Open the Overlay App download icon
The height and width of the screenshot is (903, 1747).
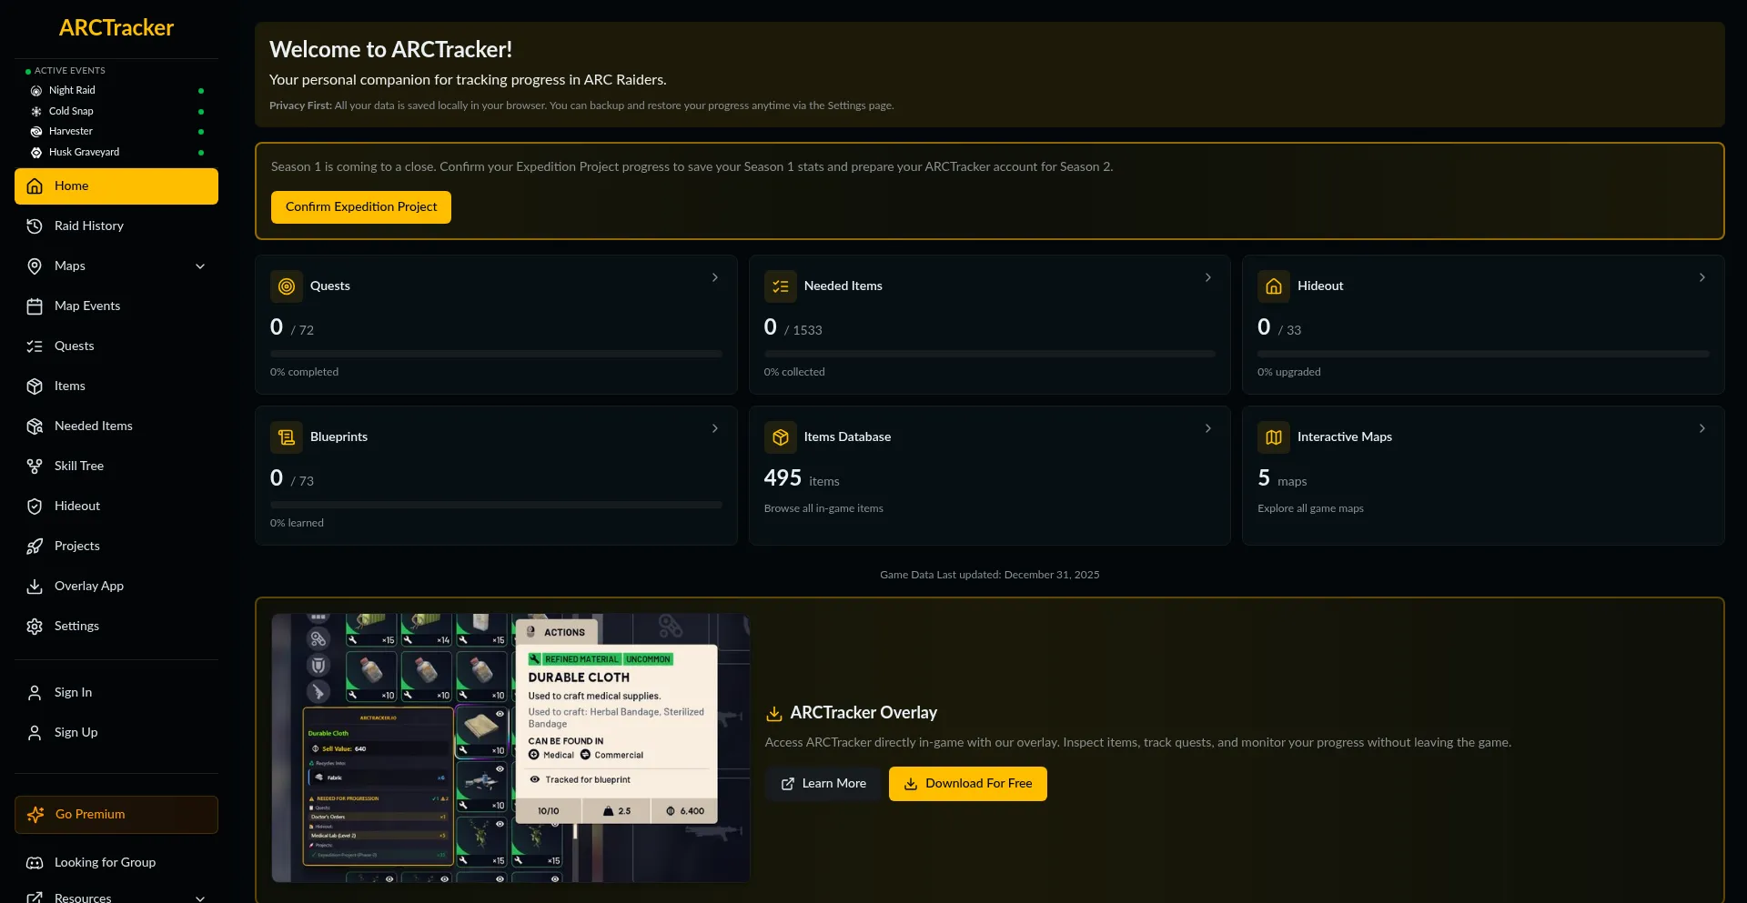tap(35, 587)
